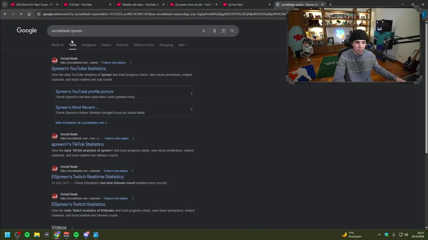
Task: Open Spreen's Most Recent link
Action: coord(77,107)
